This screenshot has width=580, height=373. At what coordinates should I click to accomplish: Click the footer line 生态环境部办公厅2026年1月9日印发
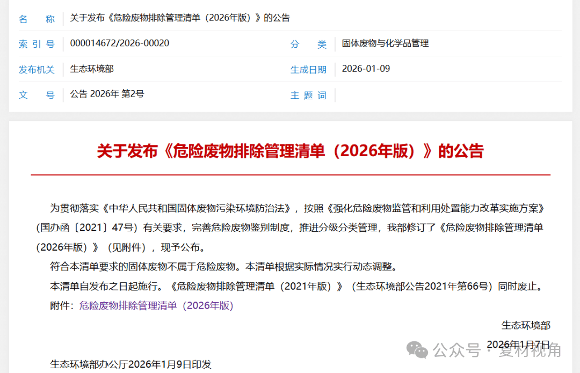pyautogui.click(x=130, y=364)
